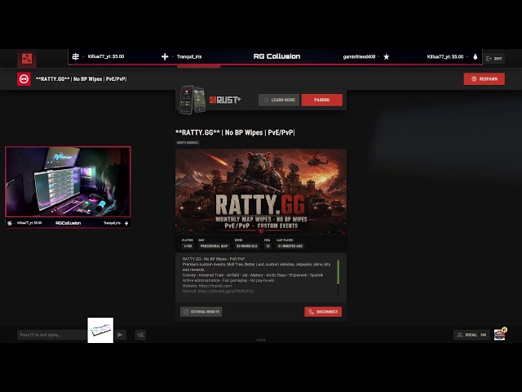
Task: Click the green description scrollbar thumb
Action: [x=338, y=272]
